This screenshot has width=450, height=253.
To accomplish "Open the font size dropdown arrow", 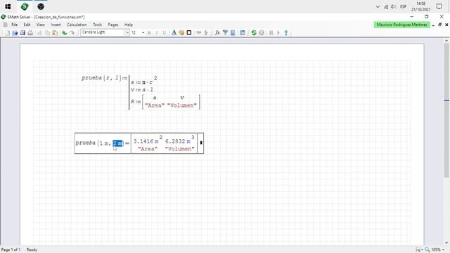I will [x=143, y=33].
